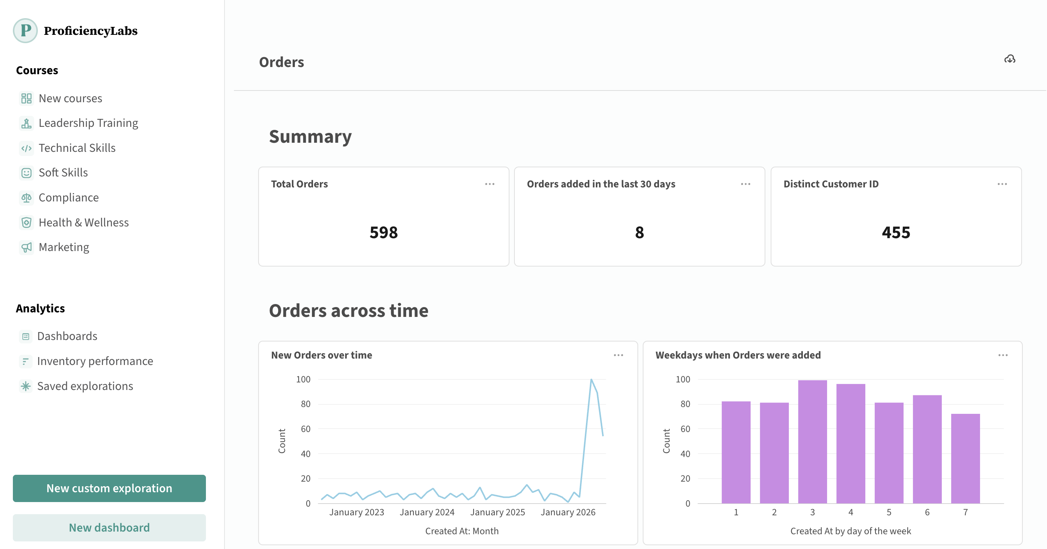
Task: Click the New Orders over time title
Action: click(x=321, y=355)
